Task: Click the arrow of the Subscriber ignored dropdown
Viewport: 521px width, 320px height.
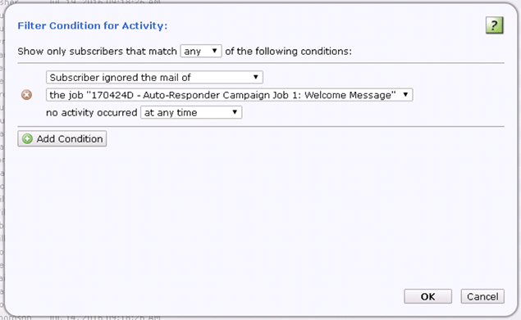Action: [255, 77]
